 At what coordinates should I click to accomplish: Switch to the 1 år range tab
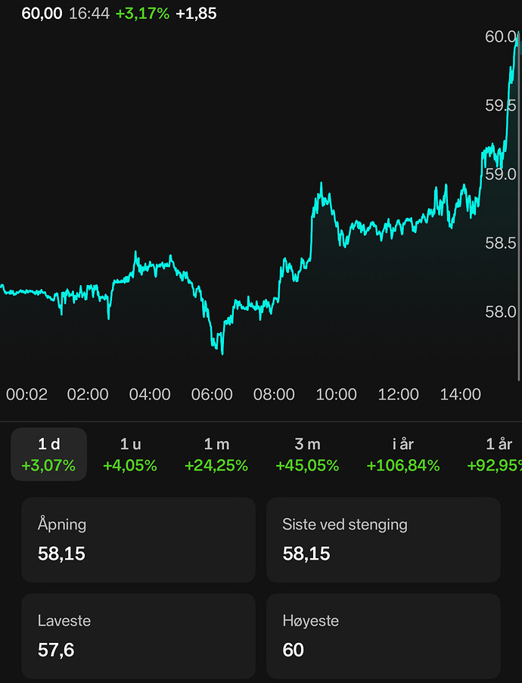[496, 455]
